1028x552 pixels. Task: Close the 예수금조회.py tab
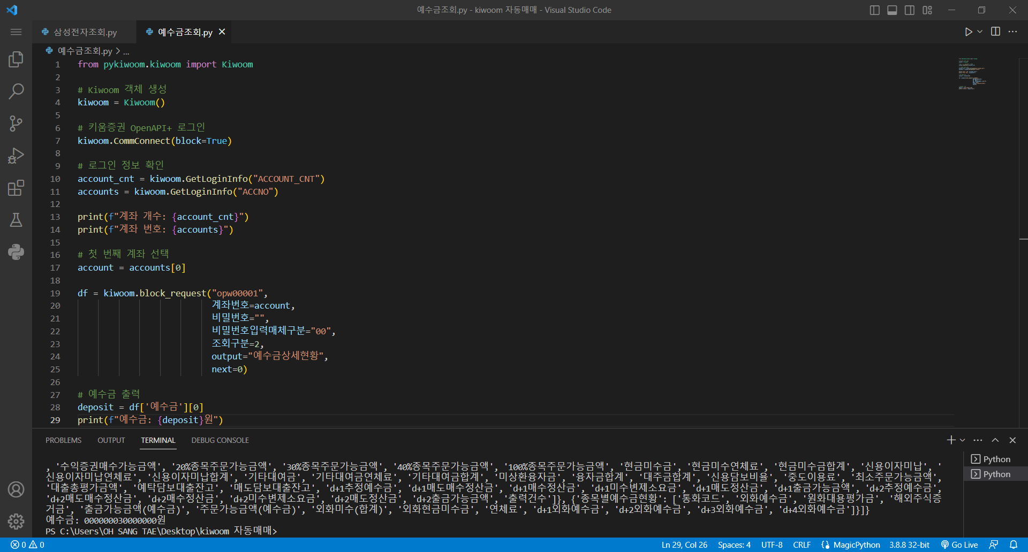[x=222, y=32]
